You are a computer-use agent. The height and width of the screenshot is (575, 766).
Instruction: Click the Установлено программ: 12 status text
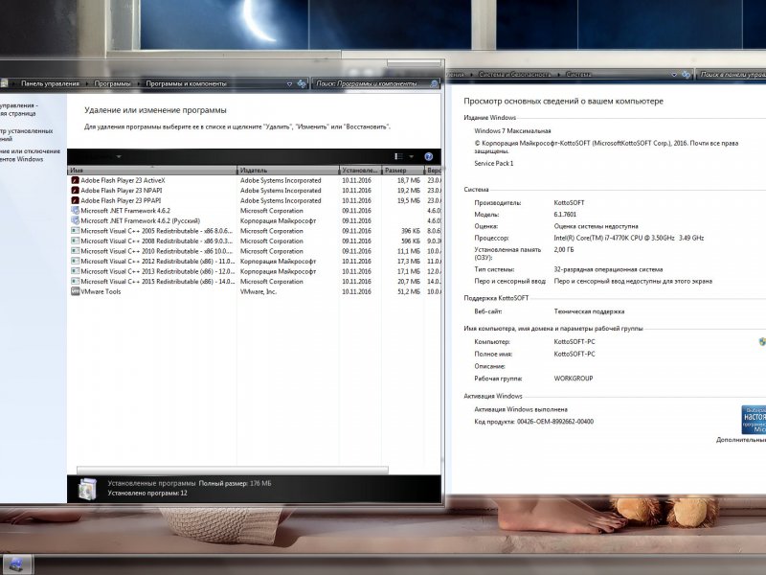click(x=147, y=494)
